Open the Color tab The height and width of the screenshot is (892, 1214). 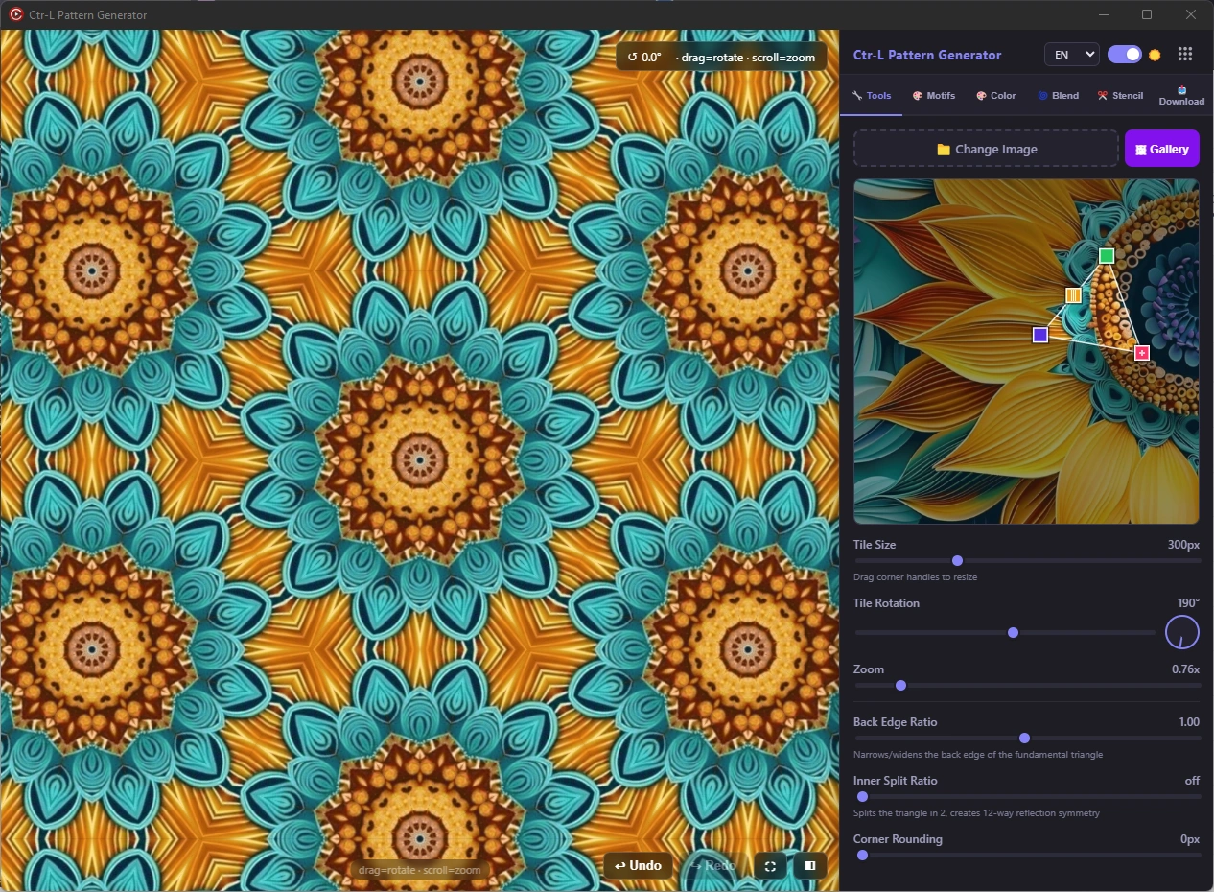(x=996, y=96)
